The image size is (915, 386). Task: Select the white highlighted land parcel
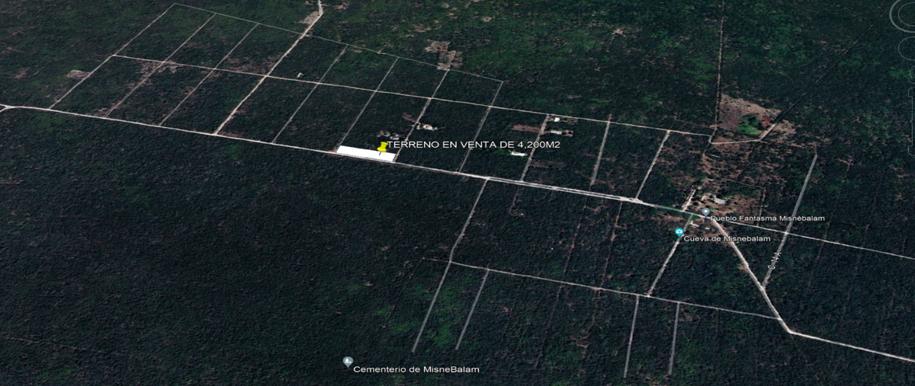pos(367,154)
